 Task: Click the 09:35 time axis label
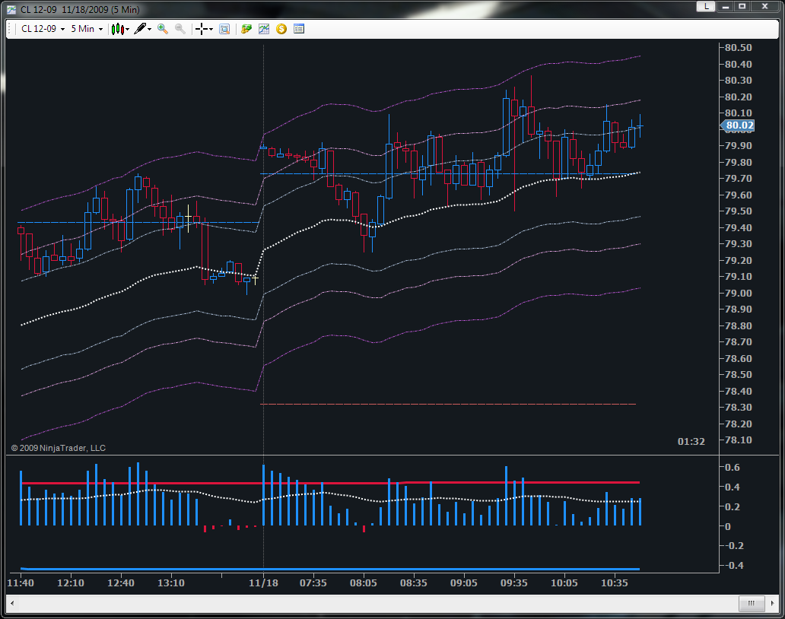tap(514, 583)
